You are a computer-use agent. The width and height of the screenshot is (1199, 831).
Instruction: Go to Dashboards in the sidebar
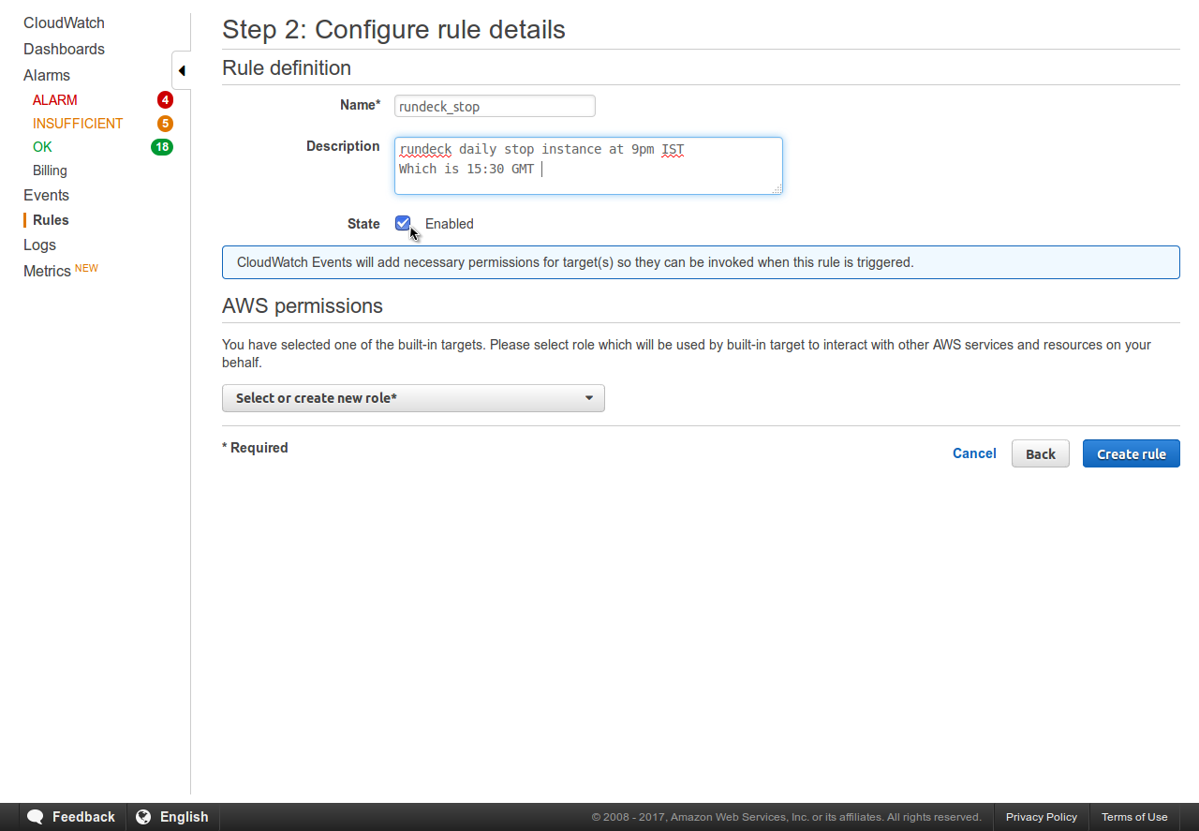[64, 49]
